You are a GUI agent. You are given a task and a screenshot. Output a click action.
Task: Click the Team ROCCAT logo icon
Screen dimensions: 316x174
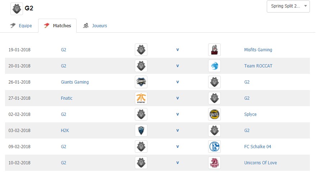point(214,66)
